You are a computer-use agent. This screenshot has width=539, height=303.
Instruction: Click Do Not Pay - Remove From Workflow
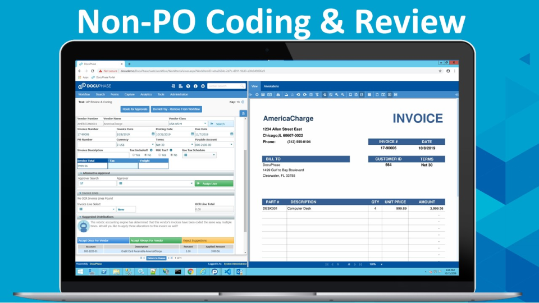[176, 109]
